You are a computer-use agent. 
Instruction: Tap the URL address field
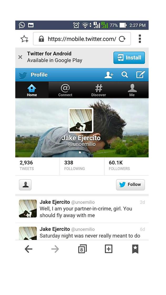tap(82, 39)
